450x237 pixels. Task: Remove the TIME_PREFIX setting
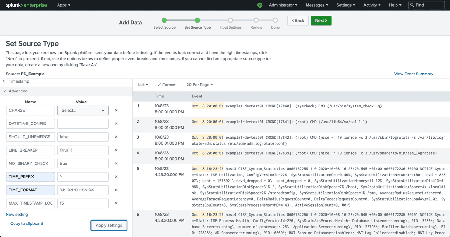pyautogui.click(x=116, y=177)
